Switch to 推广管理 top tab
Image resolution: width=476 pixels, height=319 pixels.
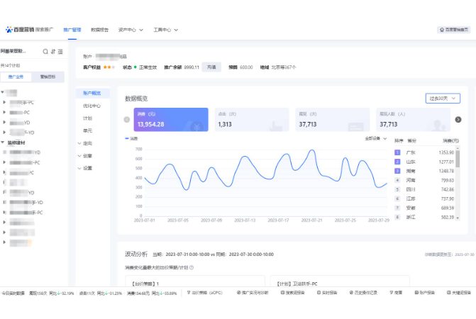[x=72, y=30]
